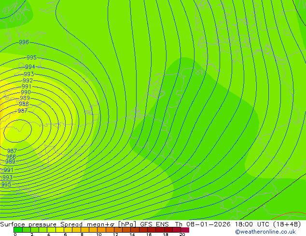Click the 996 isobar label

(24, 42)
